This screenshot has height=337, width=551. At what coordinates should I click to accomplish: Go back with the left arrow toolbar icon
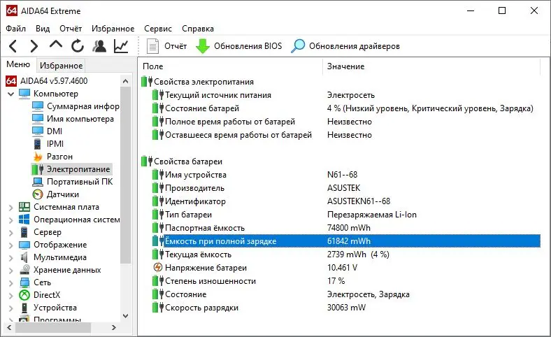point(13,46)
